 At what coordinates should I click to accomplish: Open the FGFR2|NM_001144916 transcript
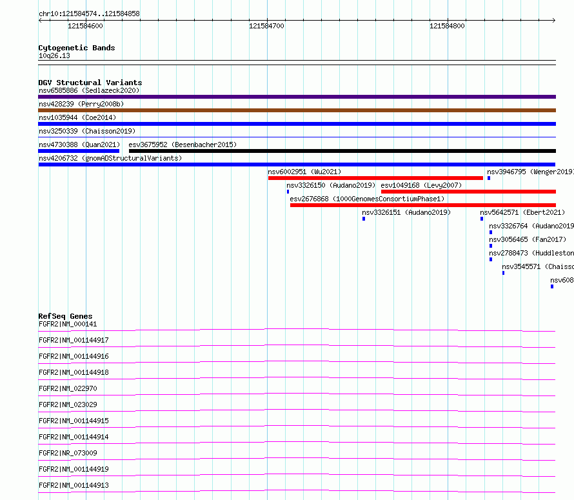[74, 356]
